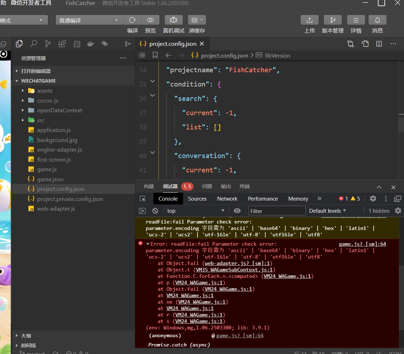Screen dimensions: 404x354
Task: Clear console with the block icon
Action: point(155,211)
